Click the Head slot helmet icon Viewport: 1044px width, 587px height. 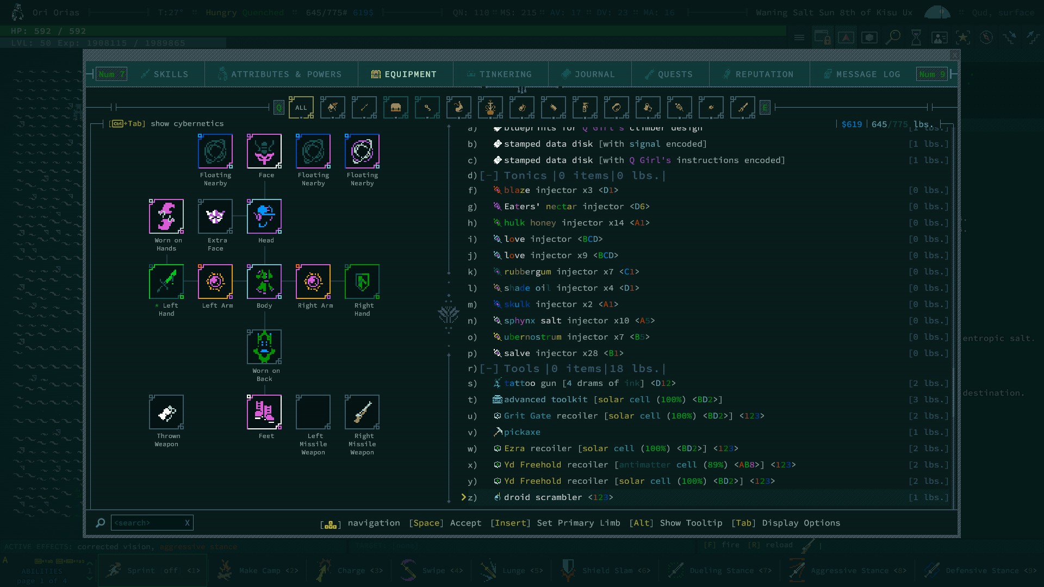264,216
